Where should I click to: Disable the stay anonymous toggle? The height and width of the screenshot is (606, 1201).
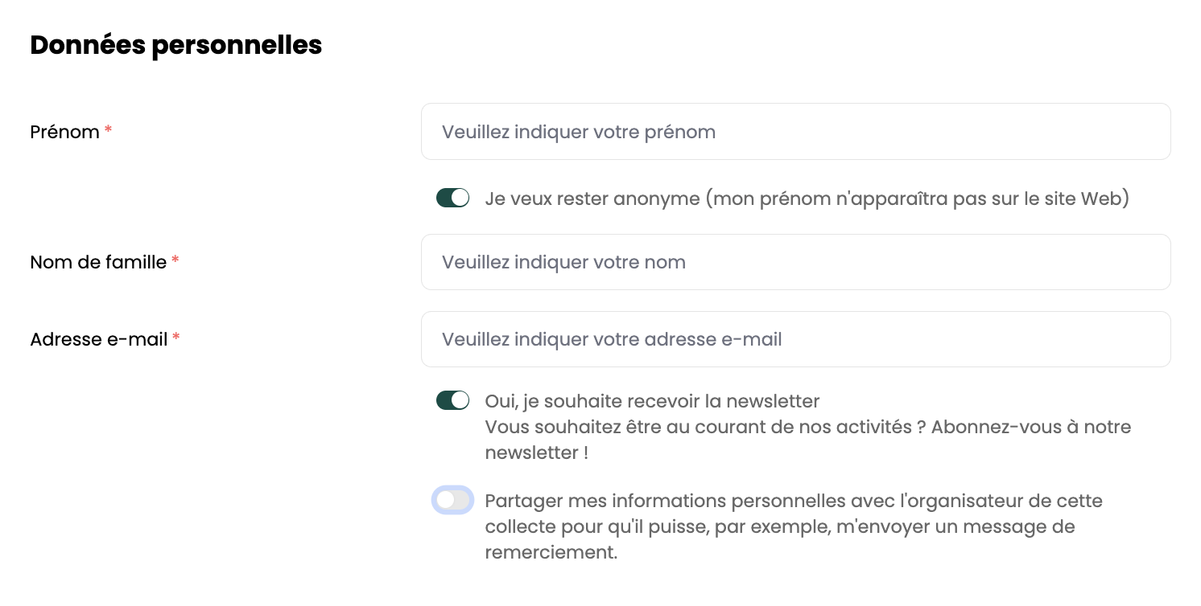(x=452, y=198)
